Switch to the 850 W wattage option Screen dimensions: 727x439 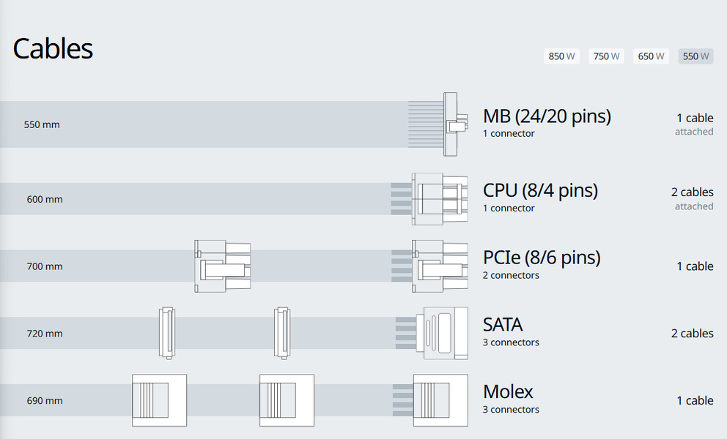click(561, 56)
